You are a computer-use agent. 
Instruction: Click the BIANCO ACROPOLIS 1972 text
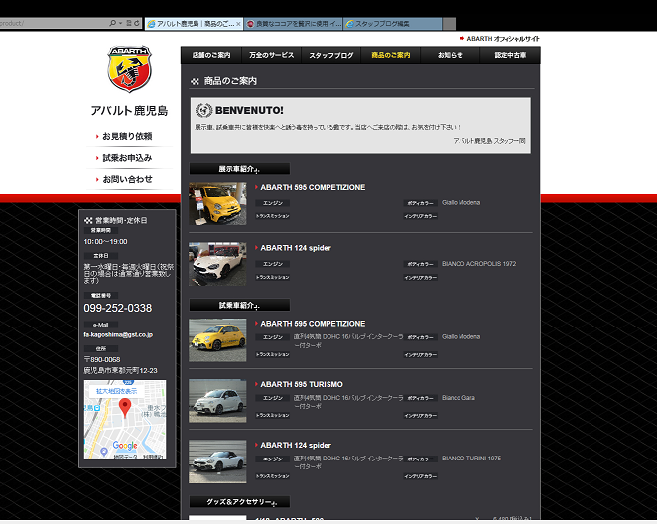click(479, 264)
